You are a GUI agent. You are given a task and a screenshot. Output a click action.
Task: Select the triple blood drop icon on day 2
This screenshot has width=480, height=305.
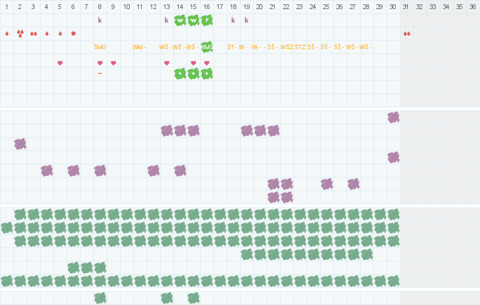click(x=20, y=33)
